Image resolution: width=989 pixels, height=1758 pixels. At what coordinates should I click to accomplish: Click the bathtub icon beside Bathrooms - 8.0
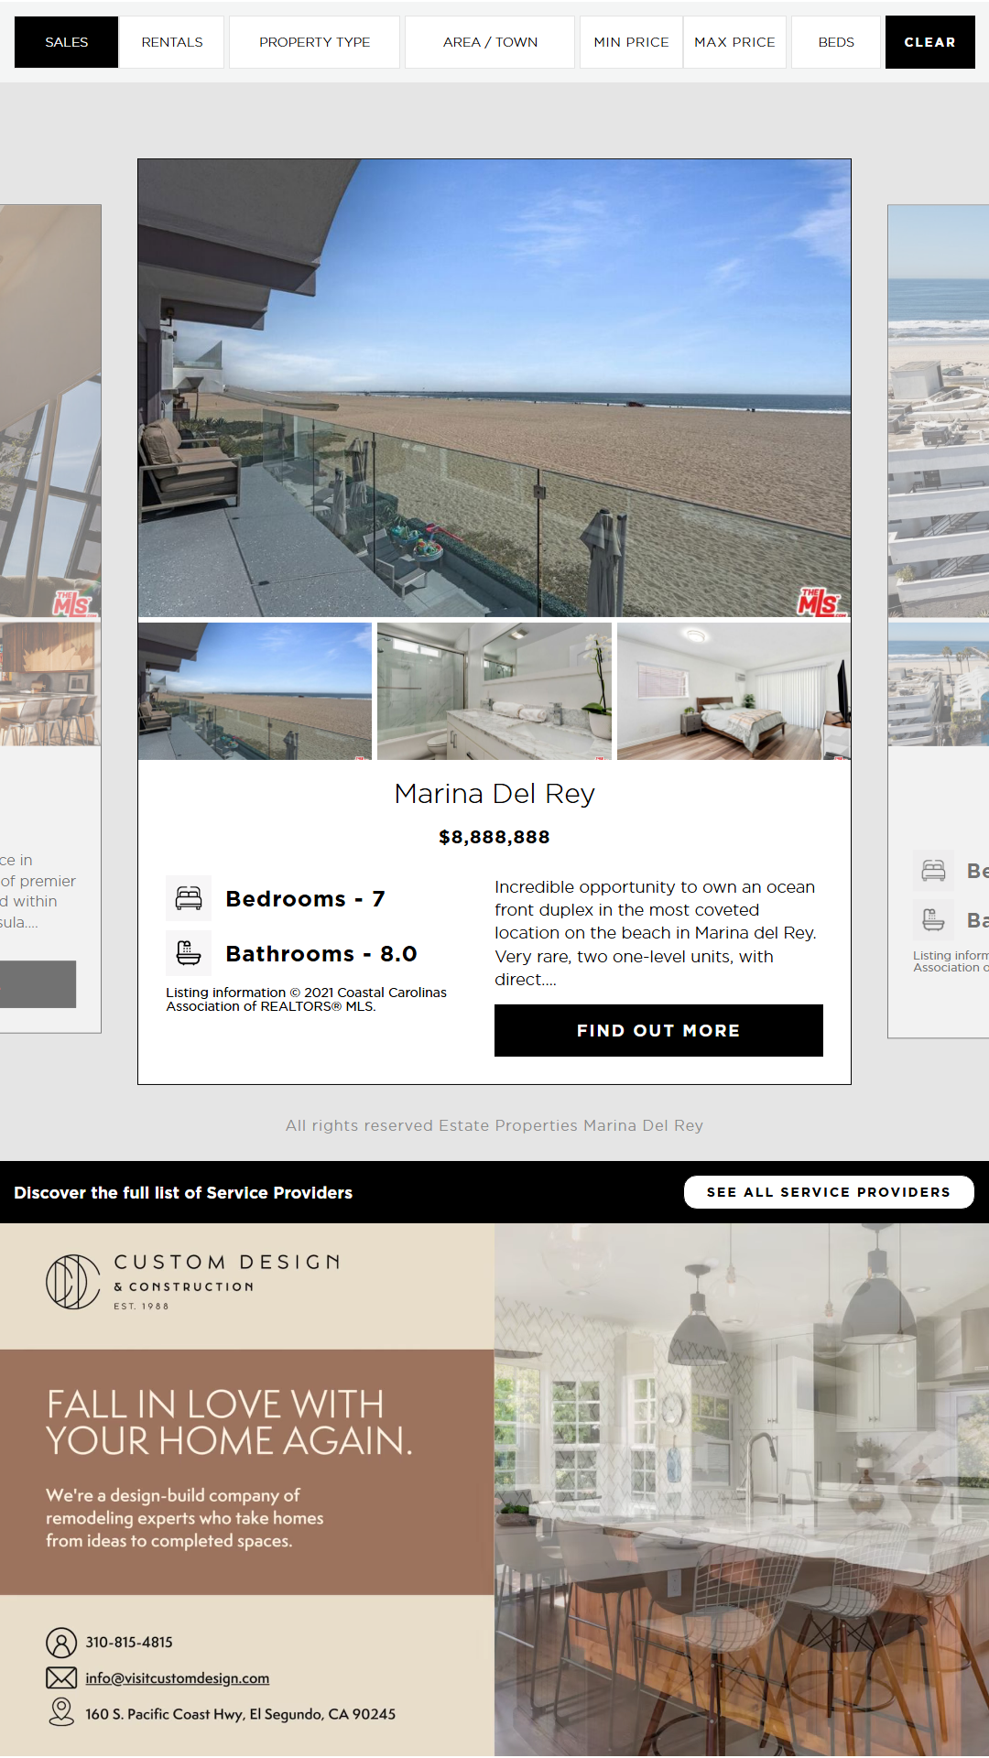click(x=189, y=953)
